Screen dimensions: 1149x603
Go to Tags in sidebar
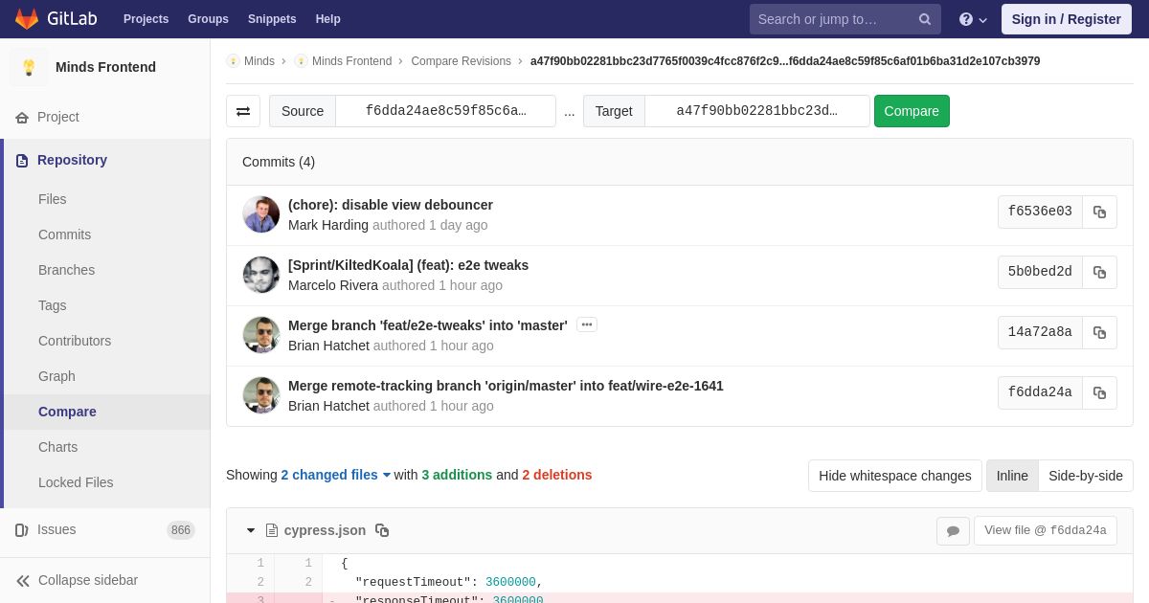pyautogui.click(x=53, y=305)
